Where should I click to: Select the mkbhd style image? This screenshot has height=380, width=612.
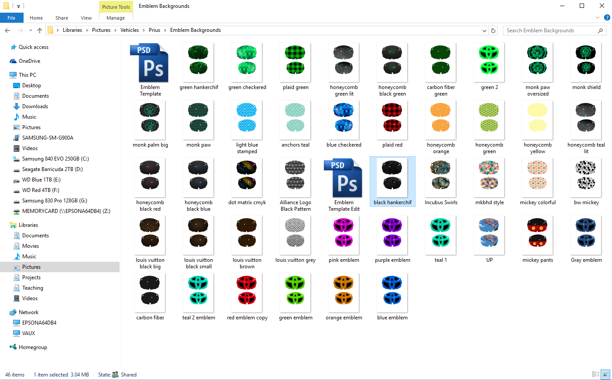[x=489, y=178]
